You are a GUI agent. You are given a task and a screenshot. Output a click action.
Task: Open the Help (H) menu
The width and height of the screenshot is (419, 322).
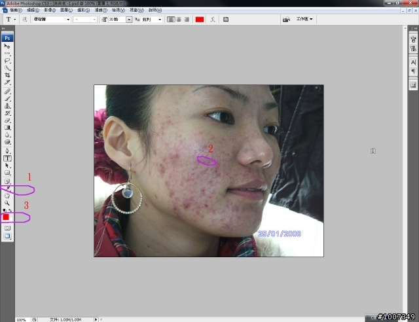[x=155, y=10]
